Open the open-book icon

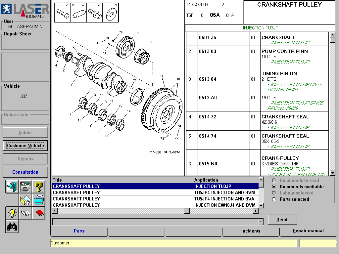pos(25,213)
